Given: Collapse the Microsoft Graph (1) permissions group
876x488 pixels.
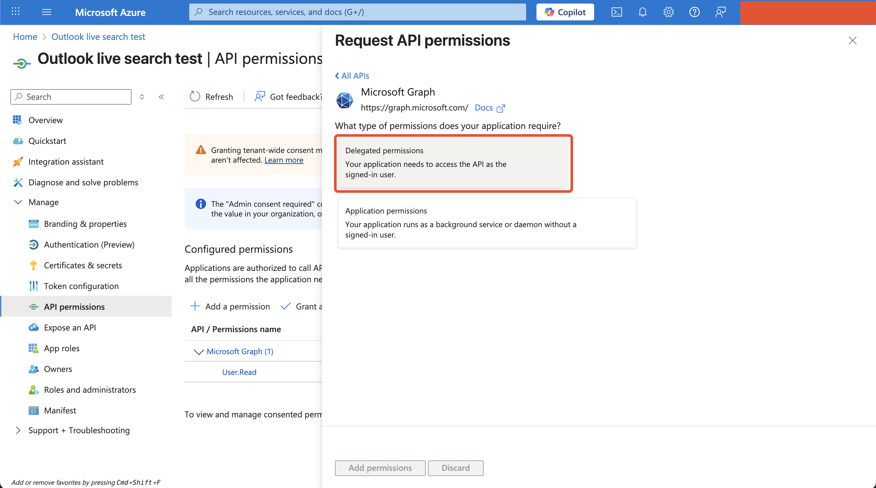Looking at the screenshot, I should click(x=198, y=352).
